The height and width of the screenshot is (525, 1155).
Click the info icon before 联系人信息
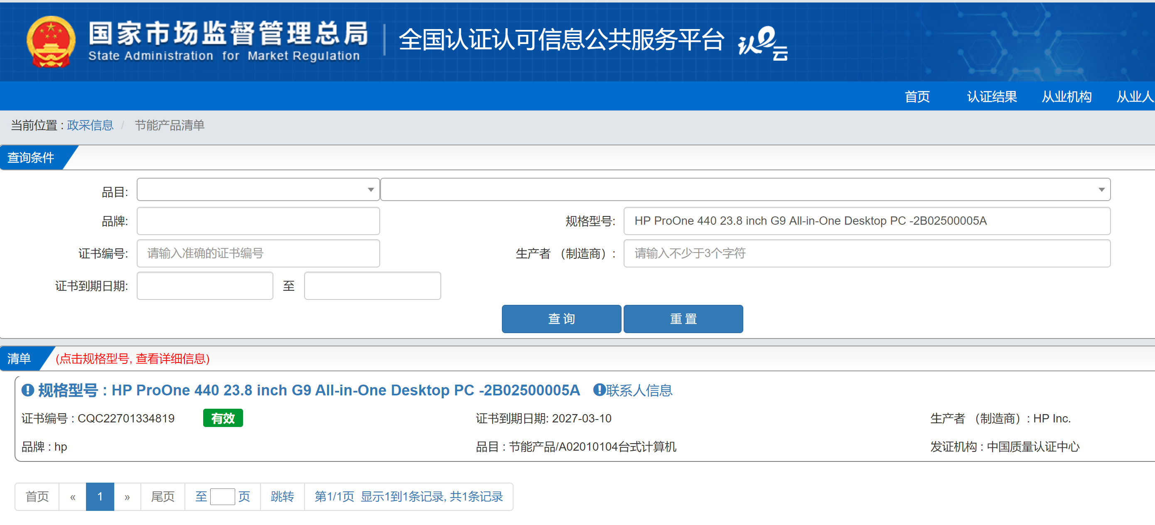point(599,390)
